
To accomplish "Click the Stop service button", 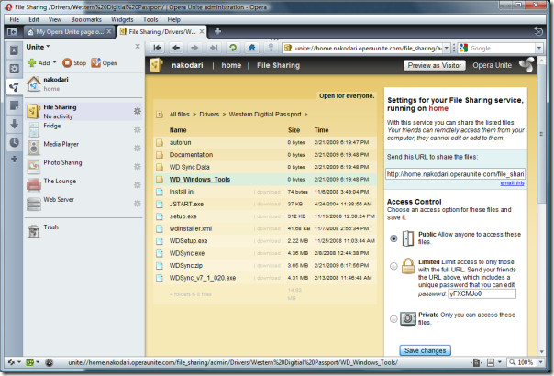I will pyautogui.click(x=74, y=63).
